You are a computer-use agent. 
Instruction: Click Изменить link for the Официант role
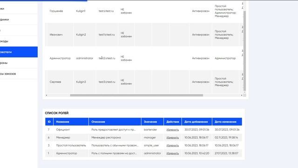(173, 130)
